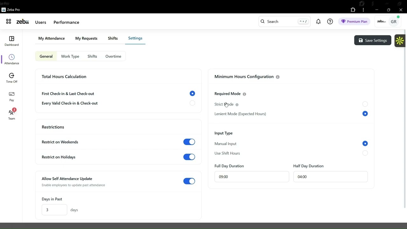Select the Shifts settings sub-tab
The height and width of the screenshot is (229, 407).
point(92,56)
